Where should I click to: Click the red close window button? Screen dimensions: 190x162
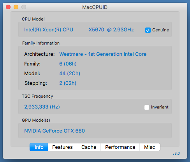coord(8,7)
